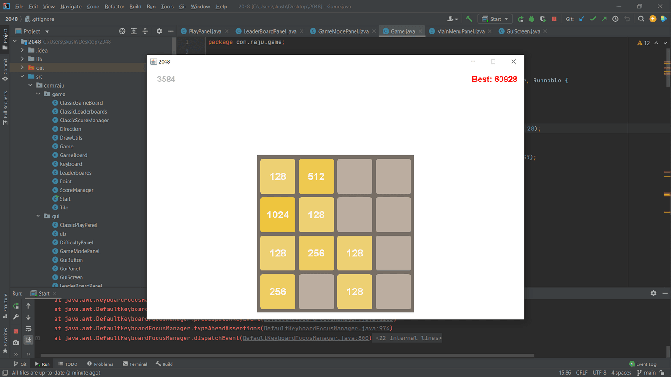This screenshot has height=377, width=671.
Task: Click the 12 warnings indicator
Action: [643, 43]
